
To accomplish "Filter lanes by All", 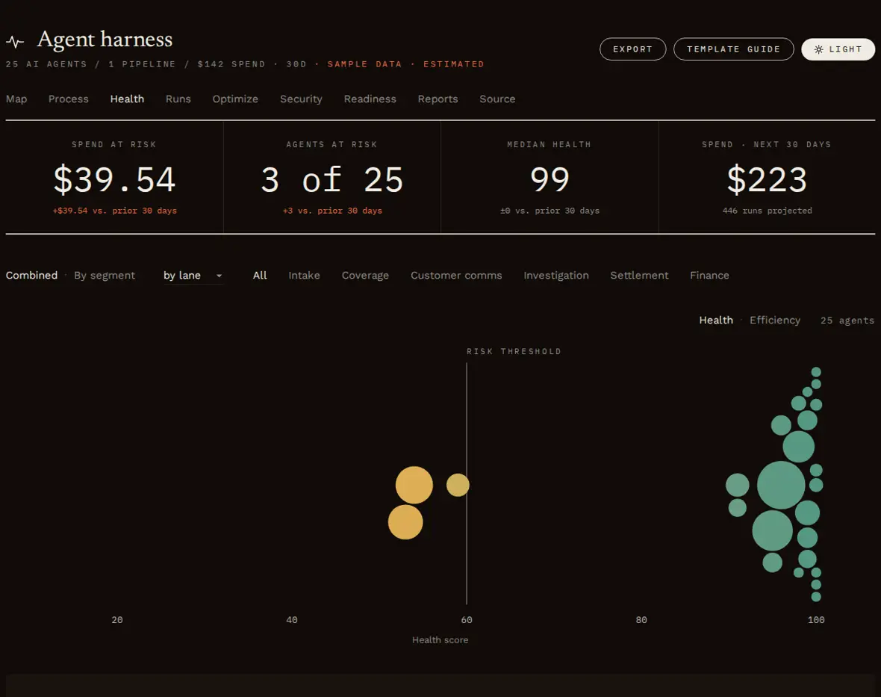I will (x=260, y=276).
